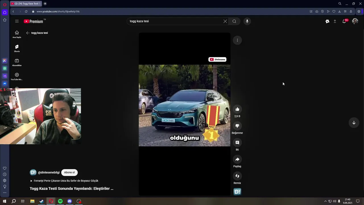Click Dinlesene channel badge on video
The height and width of the screenshot is (205, 364).
click(x=217, y=60)
